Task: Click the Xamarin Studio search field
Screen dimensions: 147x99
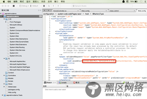Action: coord(102,6)
